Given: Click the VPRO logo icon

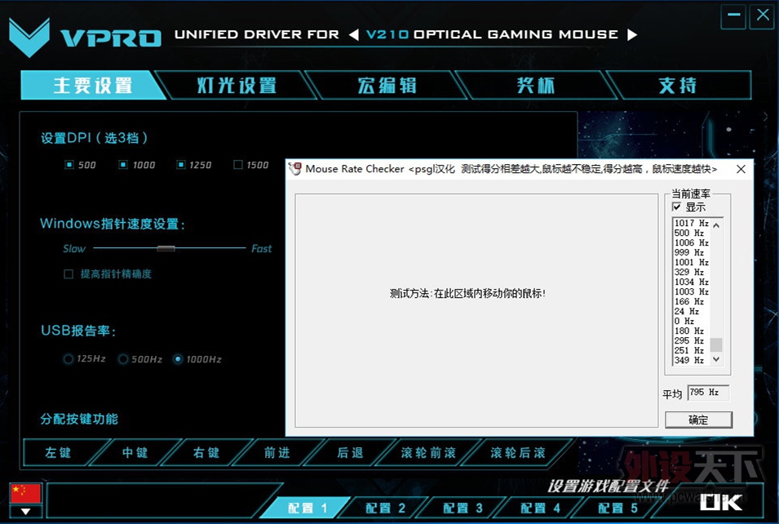Looking at the screenshot, I should tap(29, 38).
